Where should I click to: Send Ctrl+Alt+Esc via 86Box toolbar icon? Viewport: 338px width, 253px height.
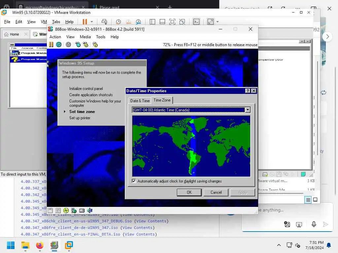pyautogui.click(x=85, y=44)
